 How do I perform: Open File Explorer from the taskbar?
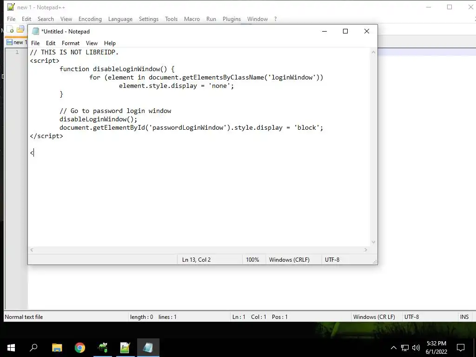[57, 348]
